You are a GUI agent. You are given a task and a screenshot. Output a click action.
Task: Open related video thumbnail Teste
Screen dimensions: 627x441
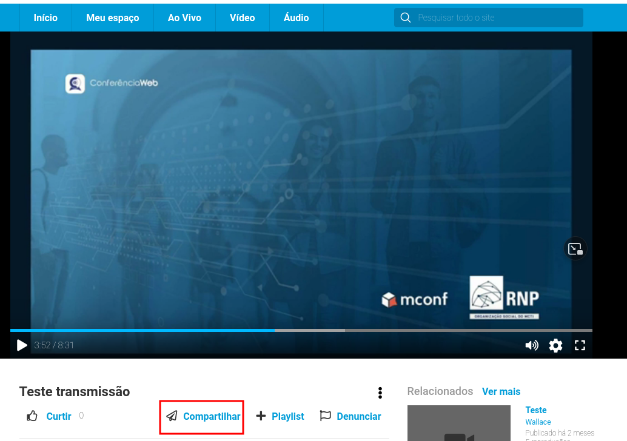pos(458,423)
